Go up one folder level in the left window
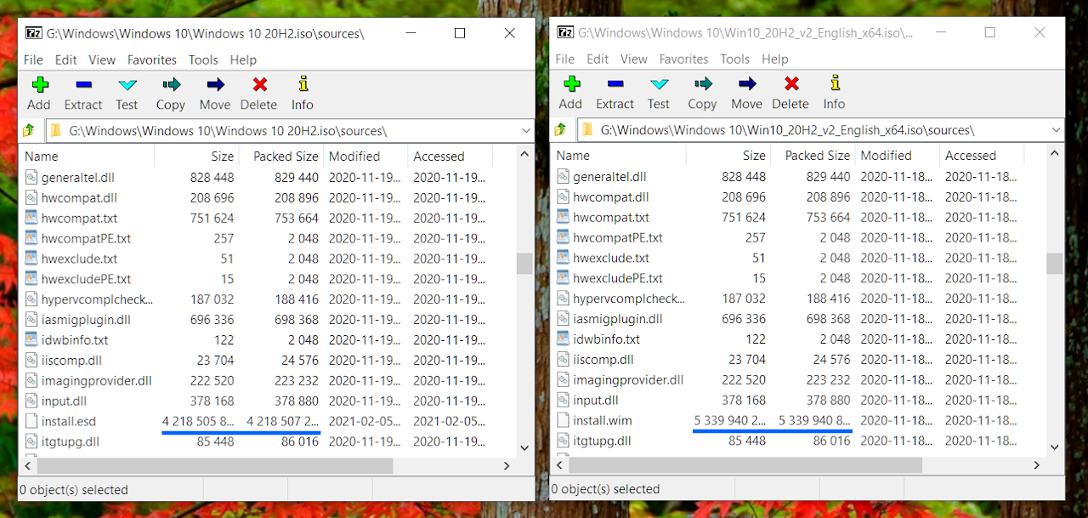This screenshot has width=1088, height=518. (x=29, y=130)
